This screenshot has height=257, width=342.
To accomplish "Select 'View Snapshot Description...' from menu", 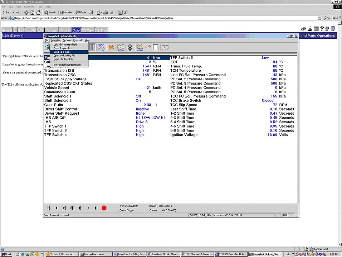I will [x=68, y=65].
